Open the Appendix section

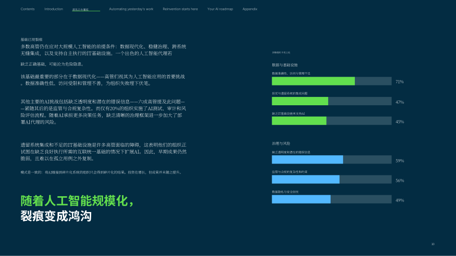tap(250, 9)
